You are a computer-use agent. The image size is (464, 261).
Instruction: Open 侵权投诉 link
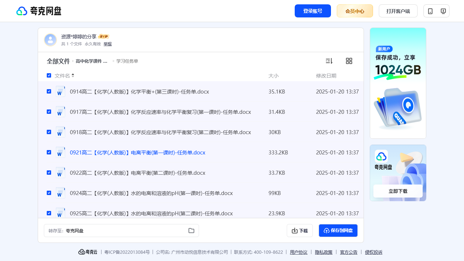(x=374, y=252)
